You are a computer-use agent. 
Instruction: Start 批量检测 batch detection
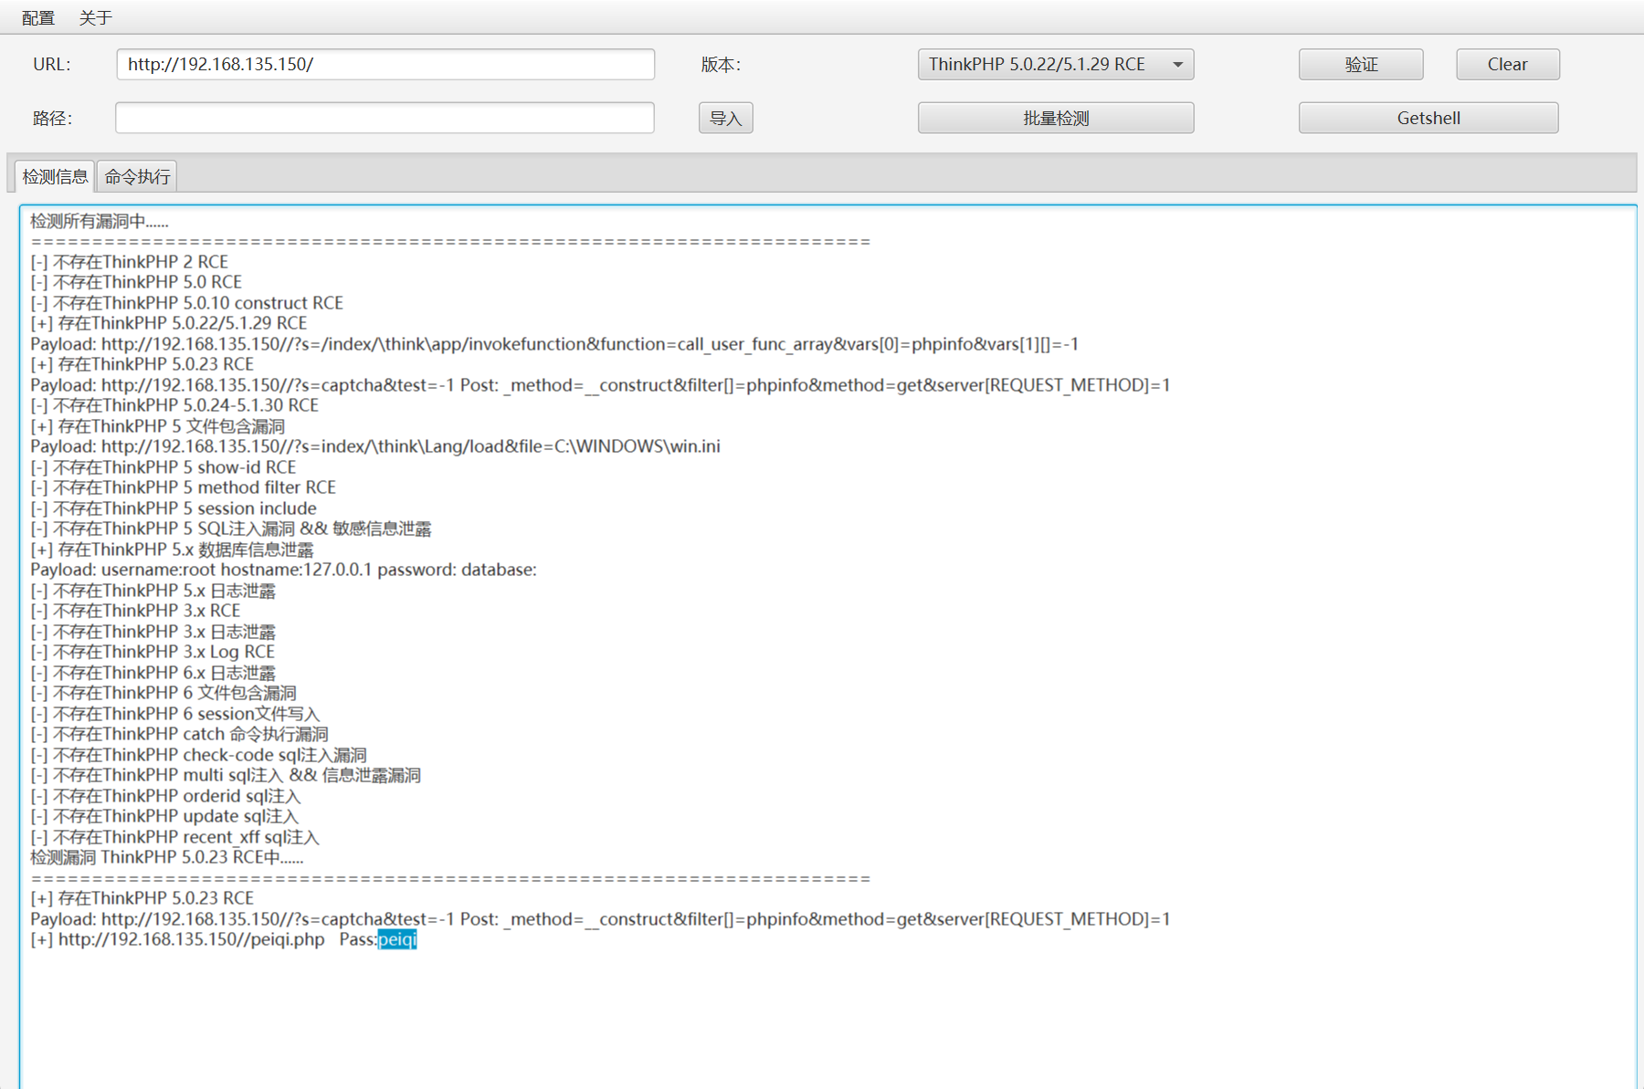point(1056,118)
